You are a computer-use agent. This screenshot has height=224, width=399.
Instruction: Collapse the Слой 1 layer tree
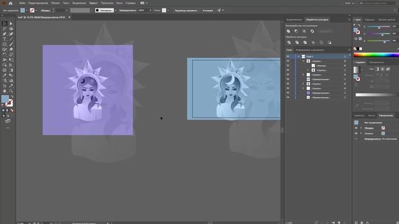coord(298,57)
